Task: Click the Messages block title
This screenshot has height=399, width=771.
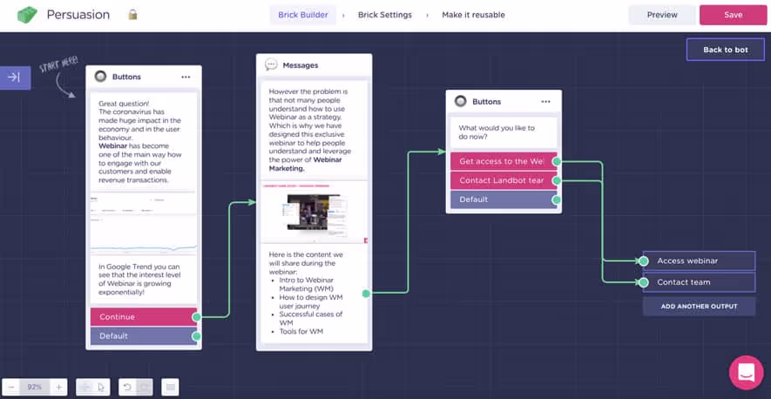Action: click(x=301, y=65)
